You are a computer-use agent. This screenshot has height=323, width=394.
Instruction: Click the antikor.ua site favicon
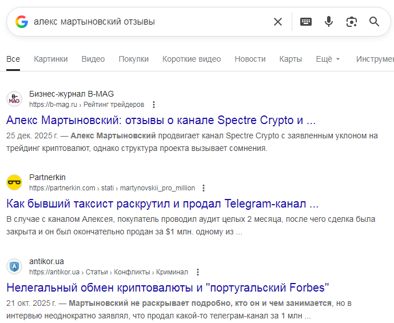[x=14, y=266]
